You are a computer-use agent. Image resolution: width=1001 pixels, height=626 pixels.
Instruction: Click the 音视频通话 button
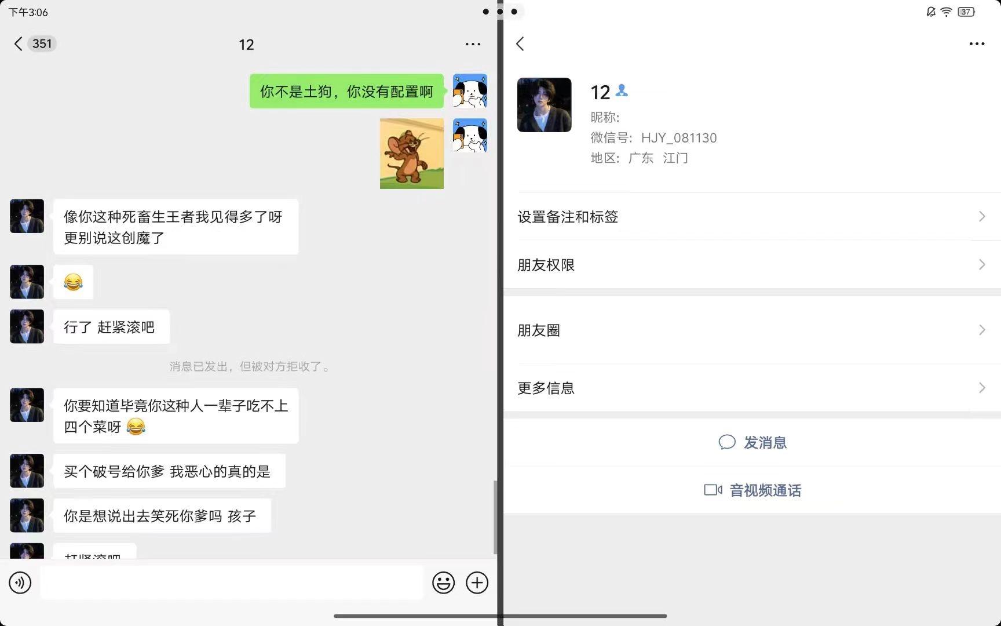pos(752,490)
